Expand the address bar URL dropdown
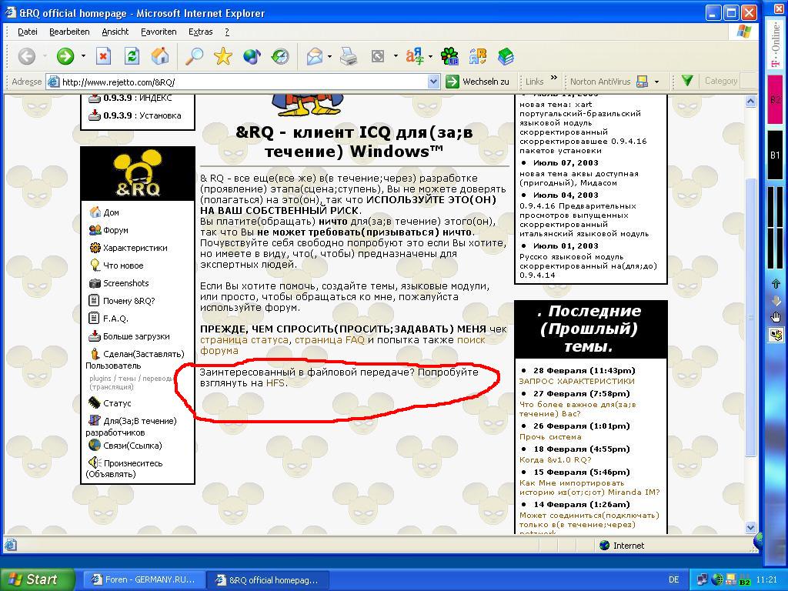The height and width of the screenshot is (591, 788). tap(434, 82)
